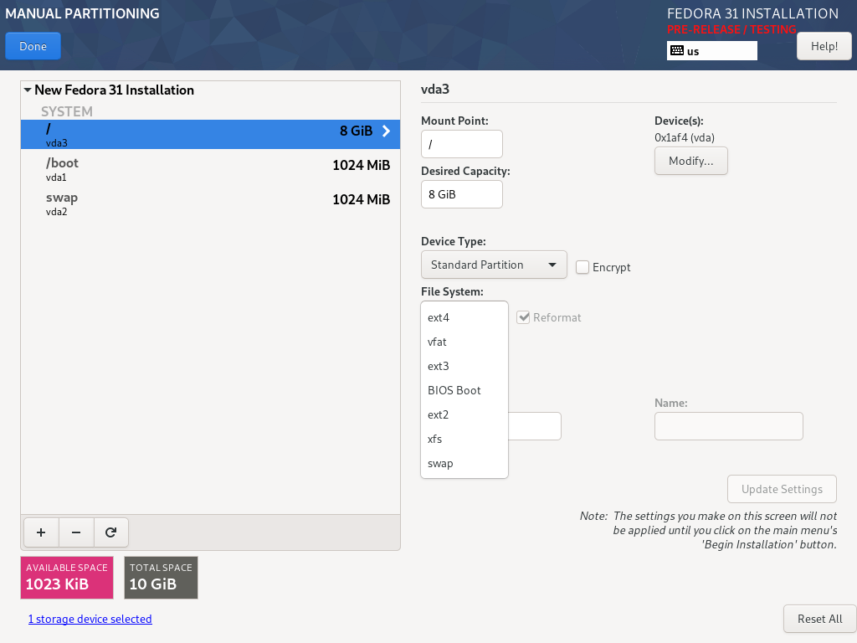
Task: Click the plus icon to add mount point
Action: pyautogui.click(x=41, y=532)
